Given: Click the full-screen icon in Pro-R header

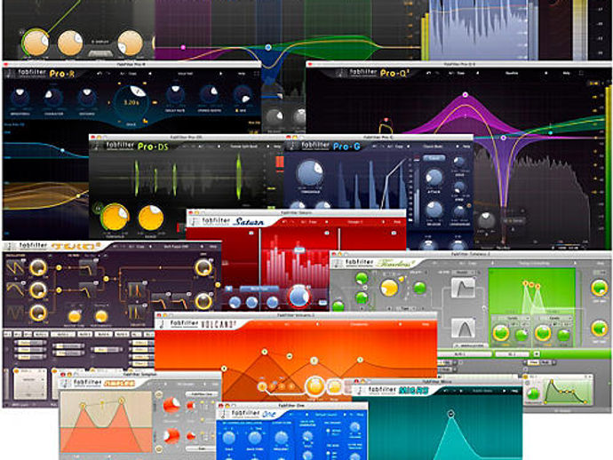Looking at the screenshot, I should (257, 74).
